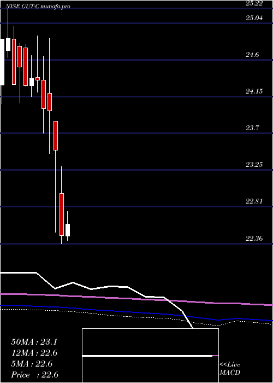Click the large red candle crossing 22.81
The height and width of the screenshot is (383, 273).
(62, 214)
